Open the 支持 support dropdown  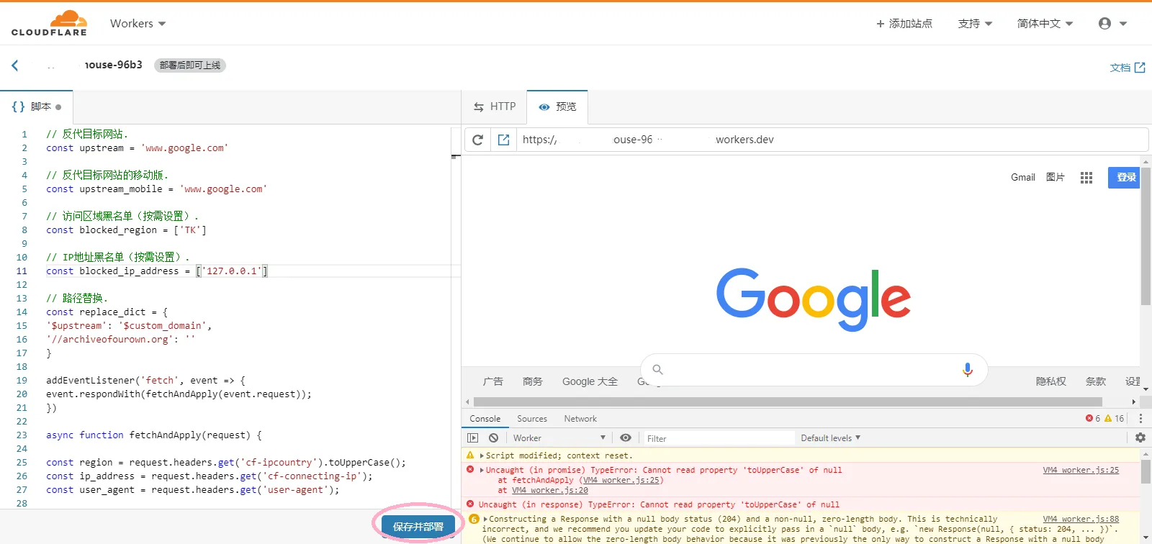click(975, 24)
